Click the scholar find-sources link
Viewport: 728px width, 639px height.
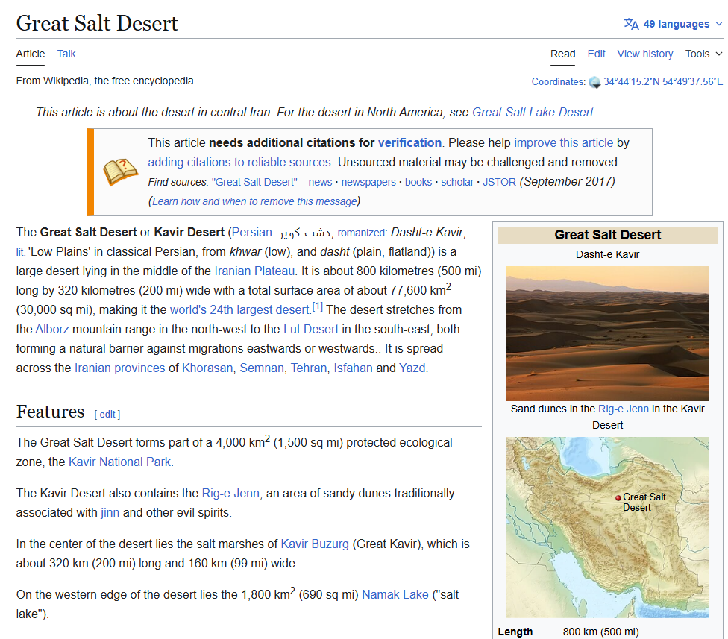point(457,183)
